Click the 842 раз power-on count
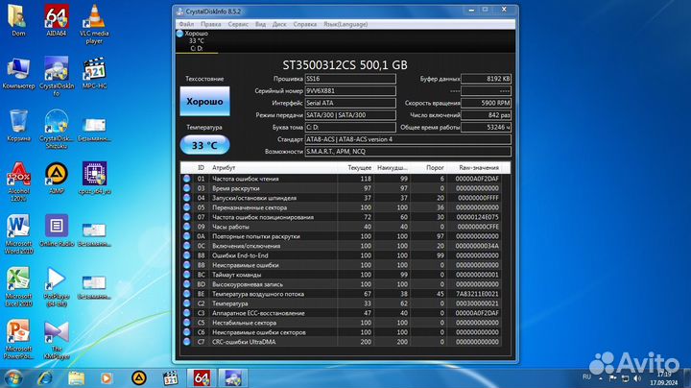The image size is (691, 388). [x=486, y=115]
